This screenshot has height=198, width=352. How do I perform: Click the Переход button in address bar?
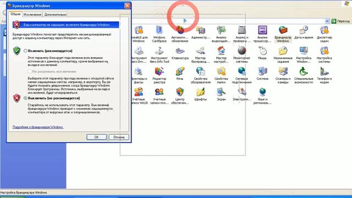[341, 21]
